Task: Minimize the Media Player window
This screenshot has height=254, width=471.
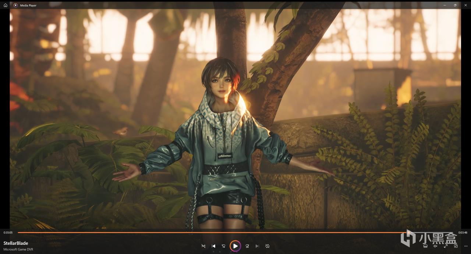Action: coord(445,5)
